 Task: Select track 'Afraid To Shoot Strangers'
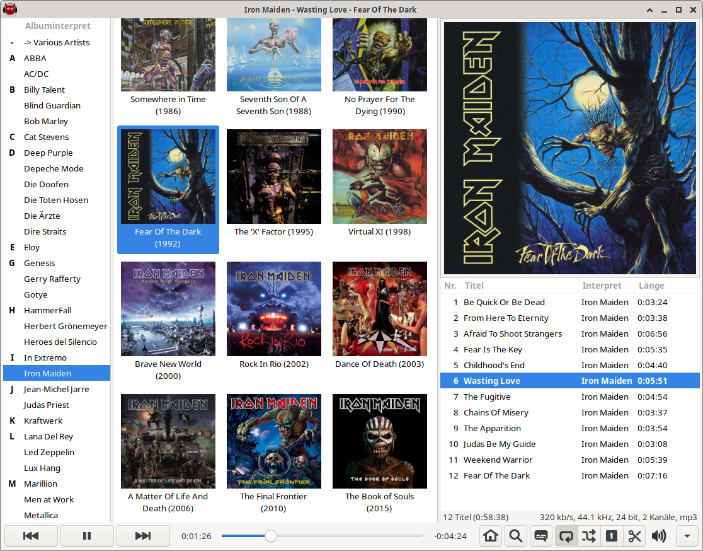pos(570,334)
